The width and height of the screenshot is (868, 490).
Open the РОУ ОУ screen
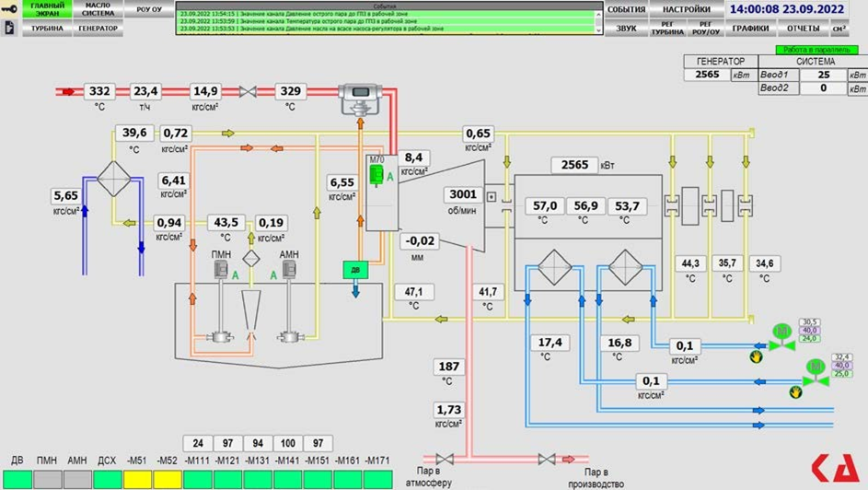click(149, 9)
